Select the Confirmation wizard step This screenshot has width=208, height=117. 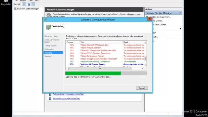point(49,49)
